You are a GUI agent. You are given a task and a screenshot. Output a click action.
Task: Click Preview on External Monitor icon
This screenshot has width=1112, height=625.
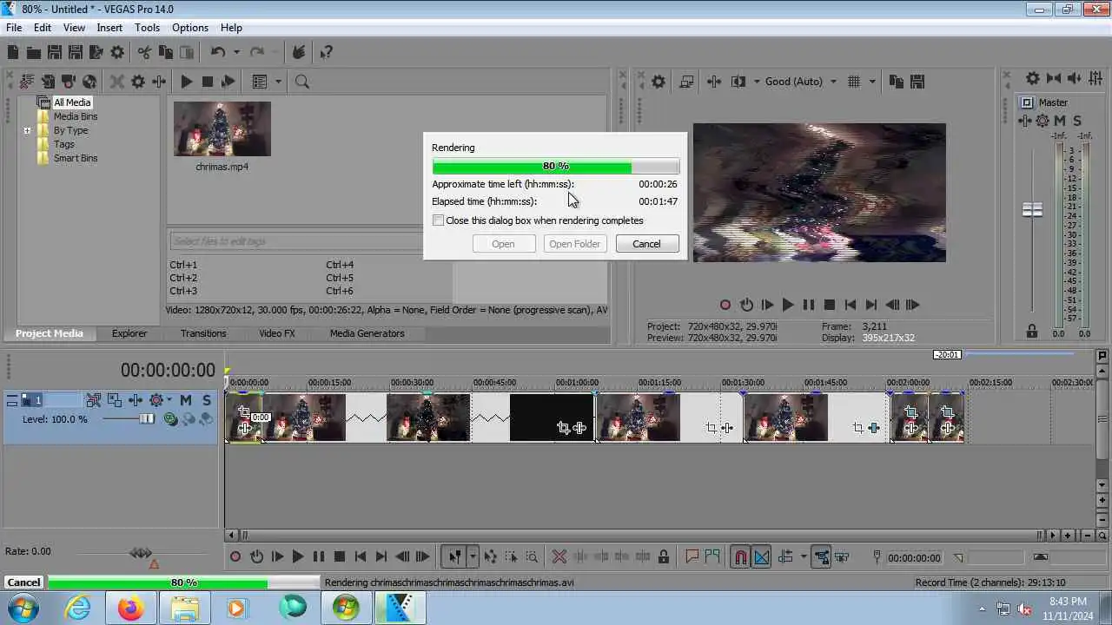(x=685, y=82)
